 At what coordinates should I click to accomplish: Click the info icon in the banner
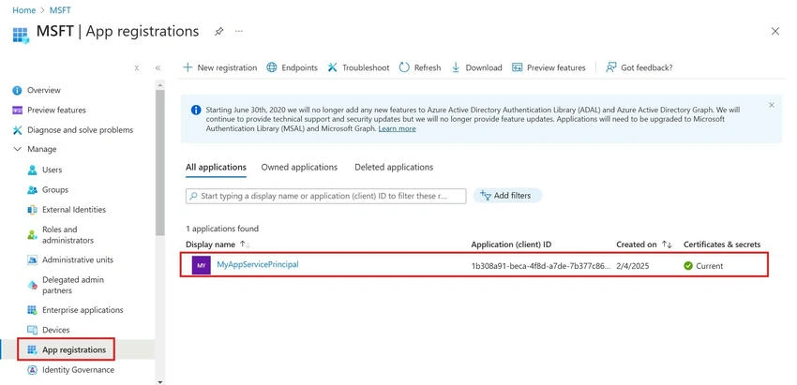196,111
